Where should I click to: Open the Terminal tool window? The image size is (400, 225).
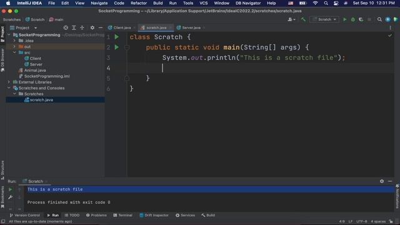(123, 215)
